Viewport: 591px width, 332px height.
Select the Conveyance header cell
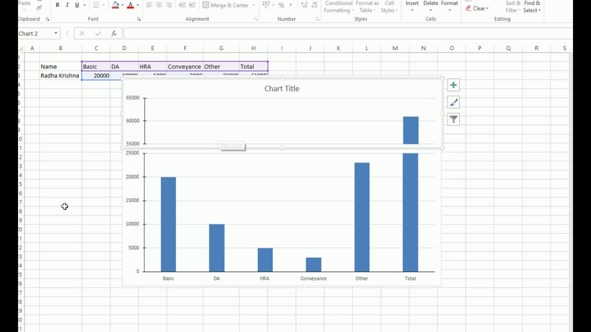[x=185, y=66]
